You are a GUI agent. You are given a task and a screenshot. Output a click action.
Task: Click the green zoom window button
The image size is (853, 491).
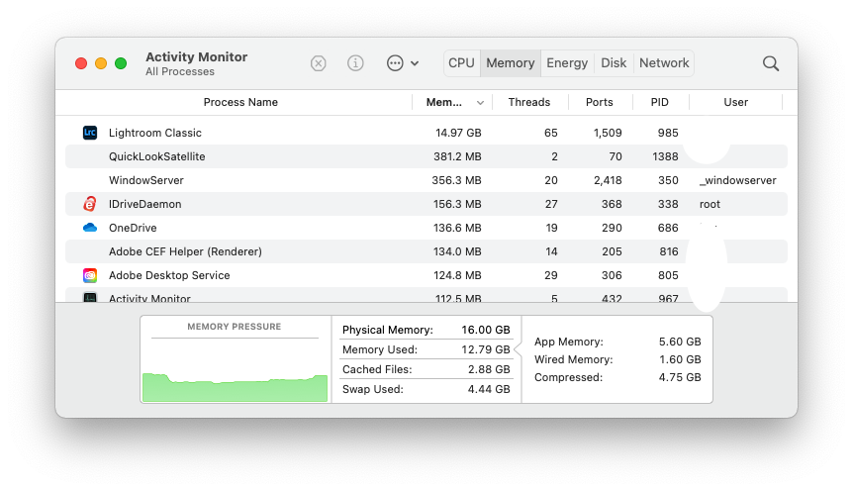121,63
